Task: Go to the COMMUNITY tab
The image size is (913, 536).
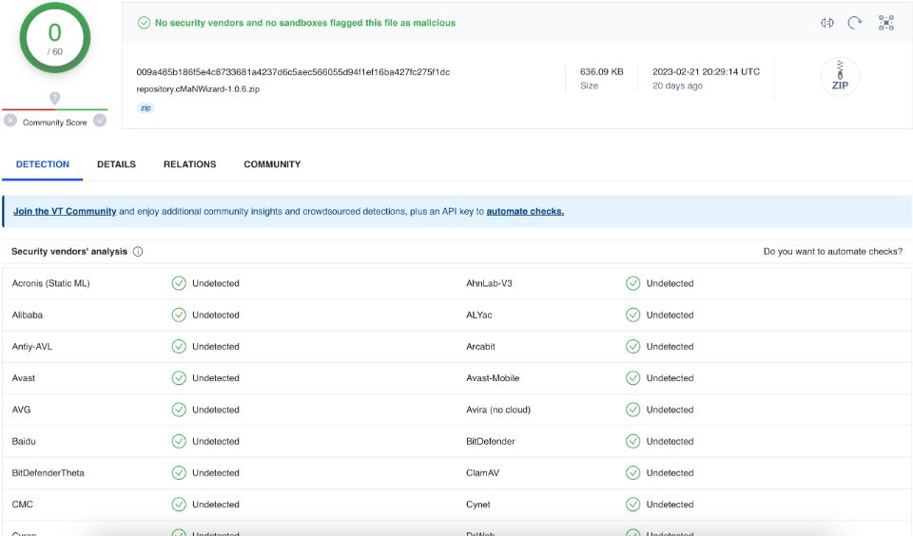Action: (x=273, y=164)
